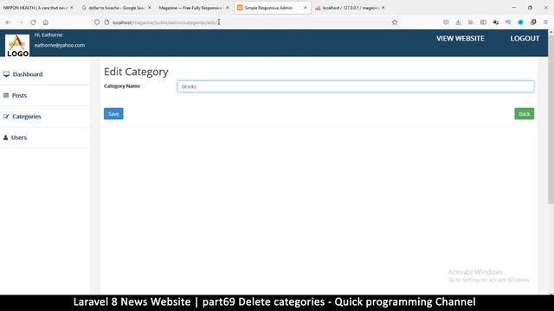Open the Downloads toolbar icon

tap(458, 22)
